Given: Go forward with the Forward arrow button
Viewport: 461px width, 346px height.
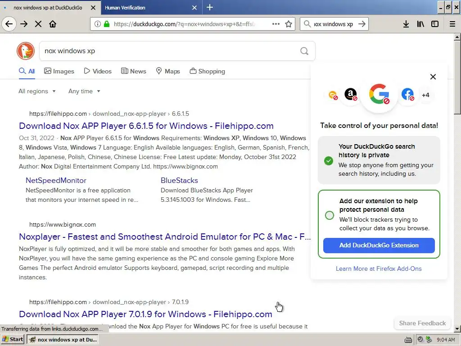Looking at the screenshot, I should (x=24, y=24).
